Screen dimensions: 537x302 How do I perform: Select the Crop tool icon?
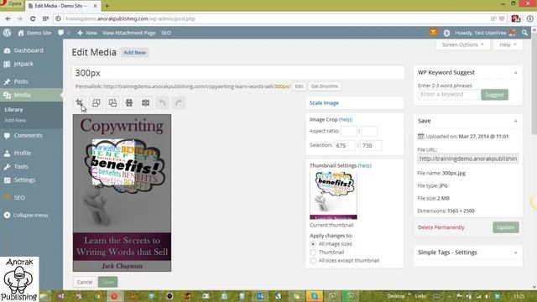point(80,102)
